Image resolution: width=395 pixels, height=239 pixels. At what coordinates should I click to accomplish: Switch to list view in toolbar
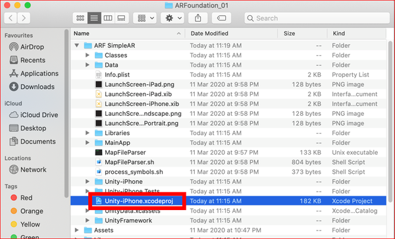(94, 18)
